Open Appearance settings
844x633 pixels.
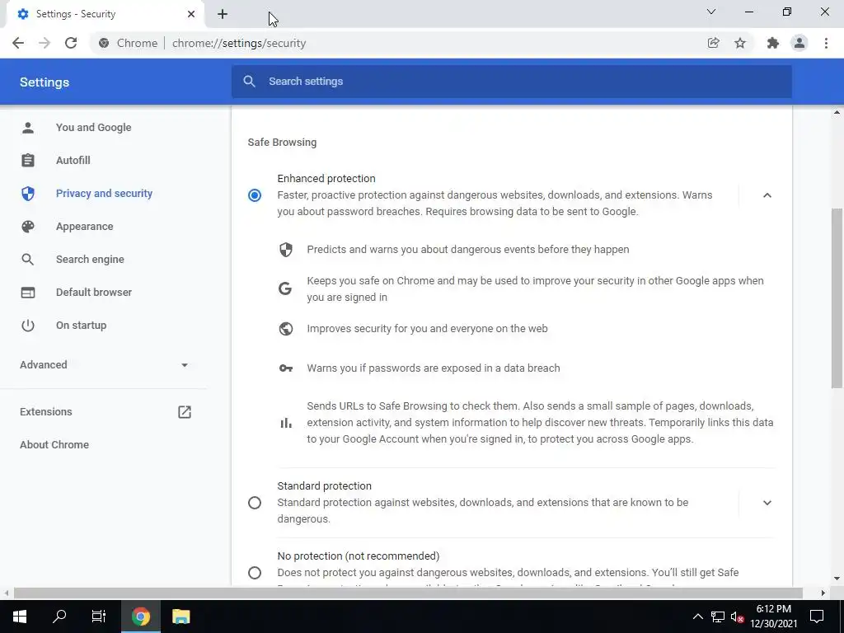pos(85,226)
